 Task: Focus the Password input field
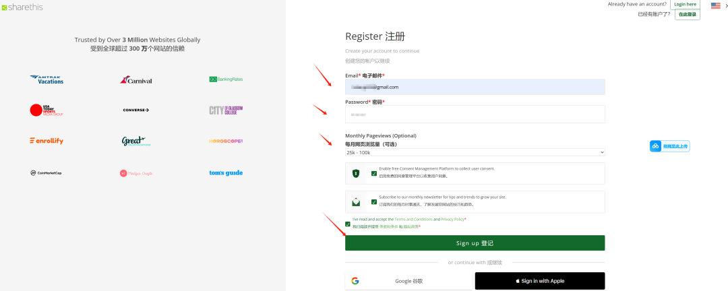475,114
